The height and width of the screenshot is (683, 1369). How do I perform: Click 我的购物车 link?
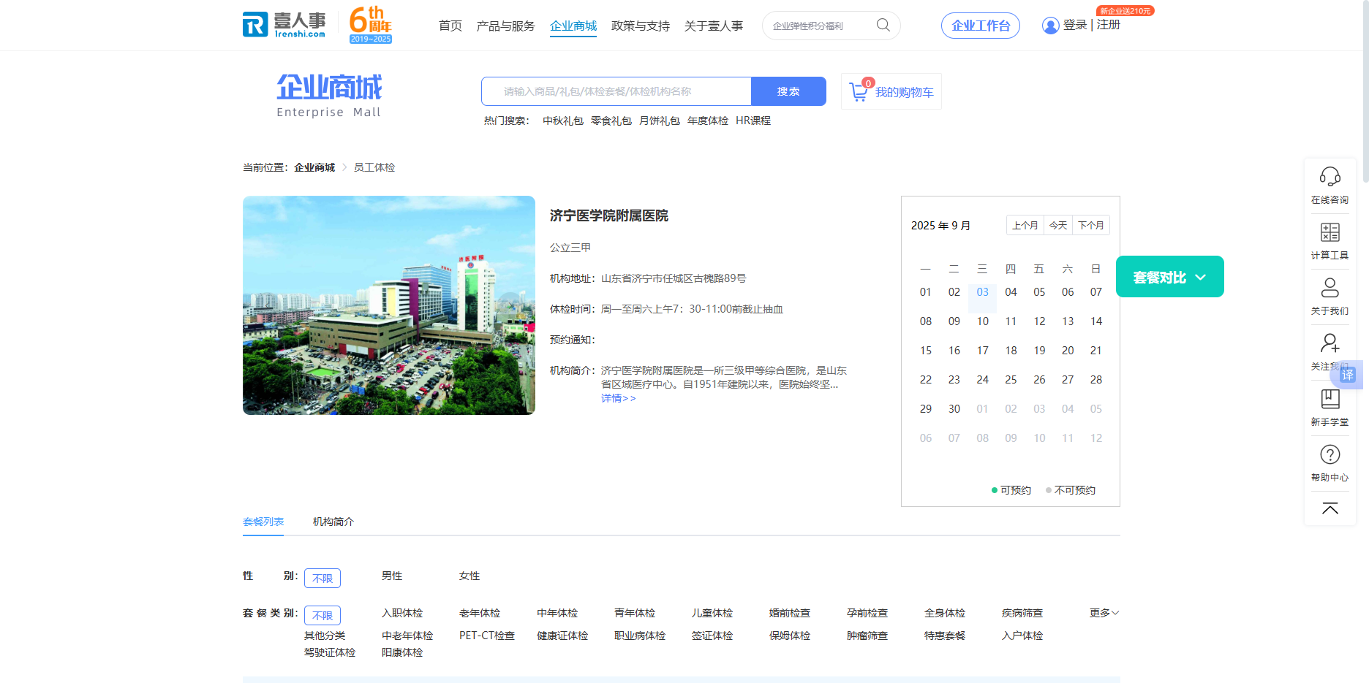[x=905, y=92]
